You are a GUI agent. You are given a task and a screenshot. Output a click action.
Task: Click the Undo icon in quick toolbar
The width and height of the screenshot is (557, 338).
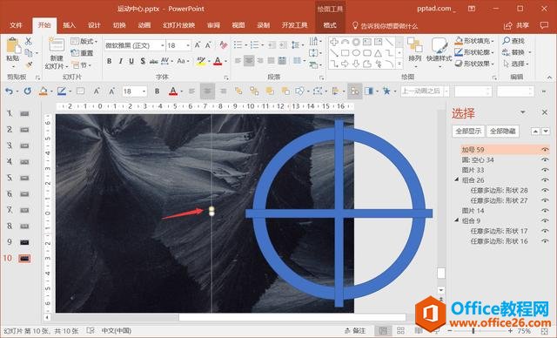click(9, 91)
